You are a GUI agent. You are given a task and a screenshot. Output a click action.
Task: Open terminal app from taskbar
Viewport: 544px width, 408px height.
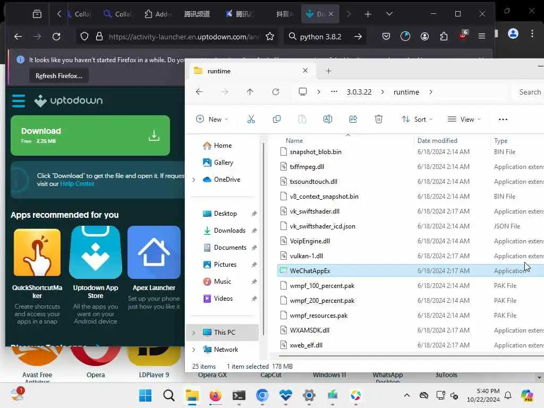click(x=239, y=395)
